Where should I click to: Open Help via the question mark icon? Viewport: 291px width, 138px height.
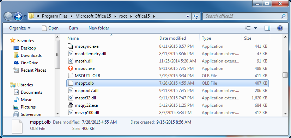click(280, 28)
